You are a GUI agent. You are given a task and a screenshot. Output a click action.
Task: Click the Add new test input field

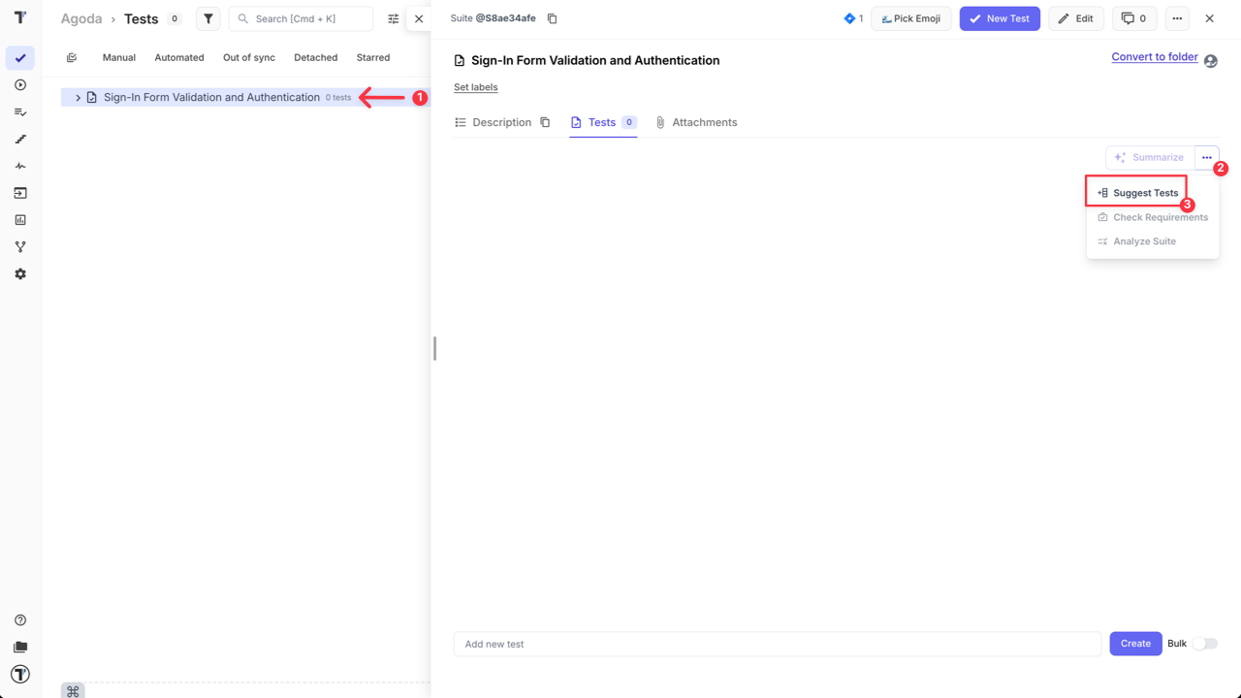tap(776, 643)
